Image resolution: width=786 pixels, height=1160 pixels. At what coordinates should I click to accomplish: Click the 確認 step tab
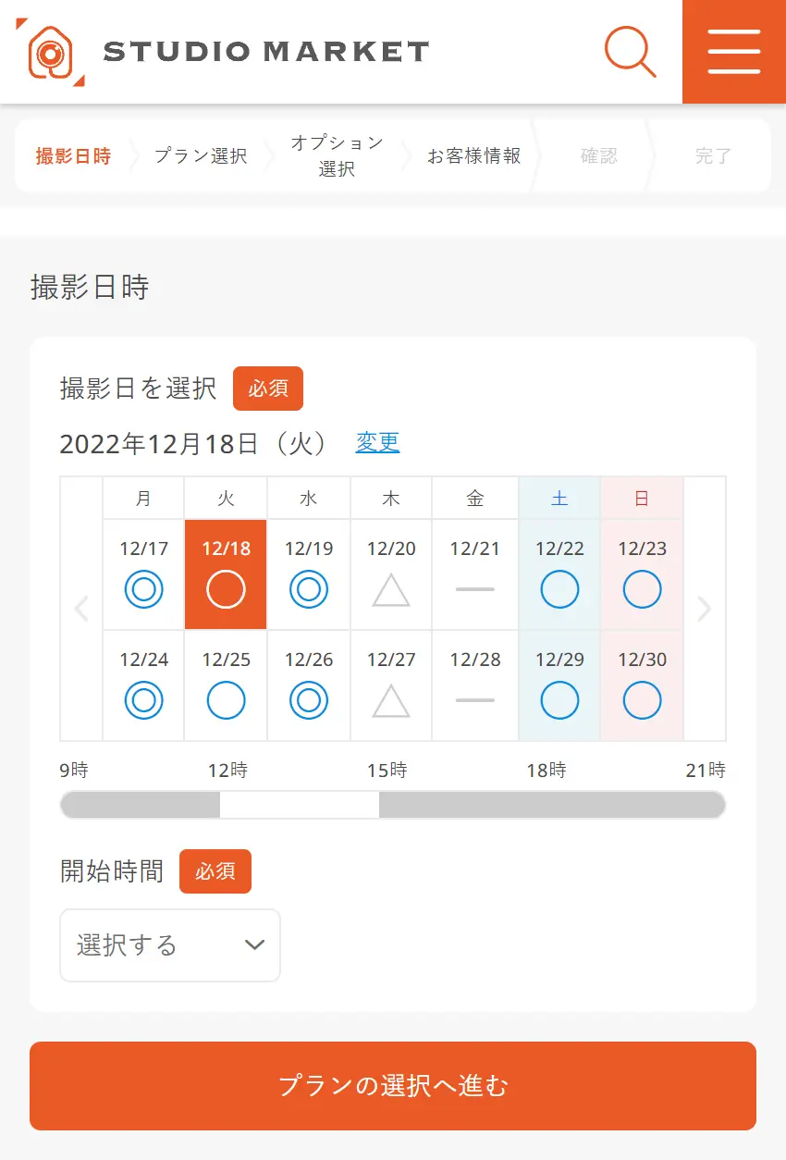(598, 155)
